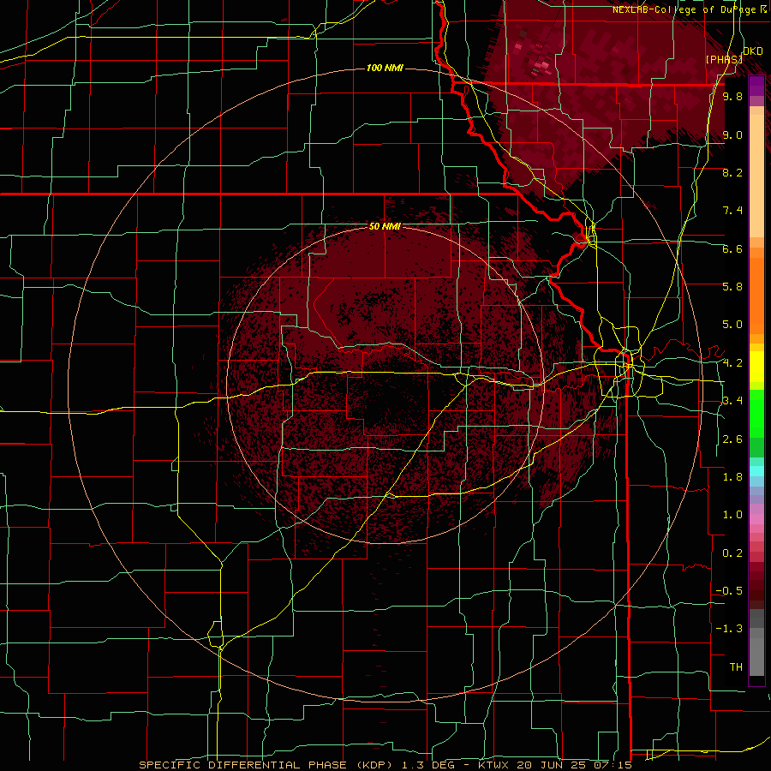Click the "9.8" color scale value
The width and height of the screenshot is (771, 771).
(732, 97)
